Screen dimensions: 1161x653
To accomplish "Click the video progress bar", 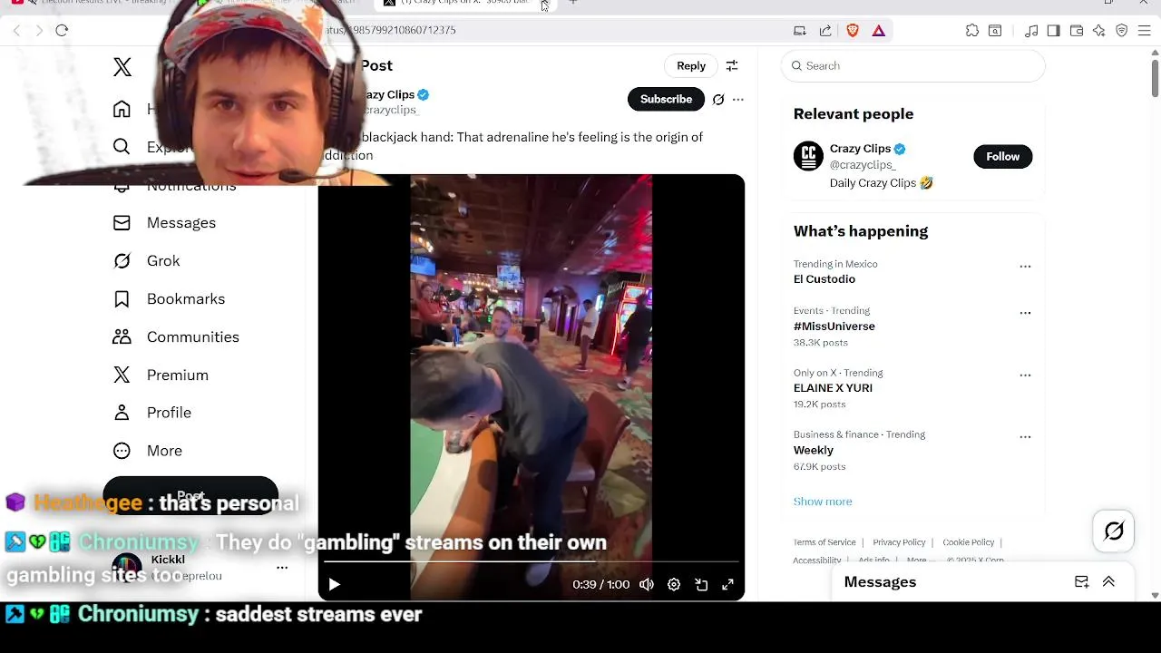I will point(532,562).
